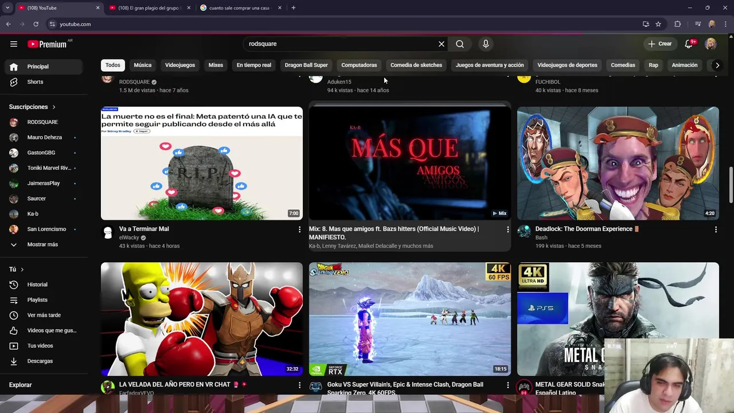This screenshot has height=413, width=734.
Task: Click the magnifier search button
Action: (460, 44)
